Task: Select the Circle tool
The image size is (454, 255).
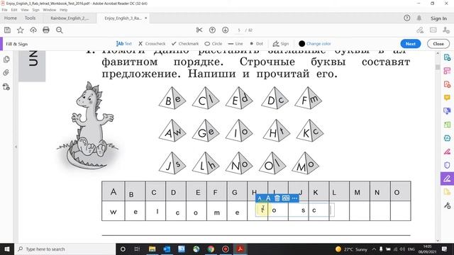Action: coord(214,44)
